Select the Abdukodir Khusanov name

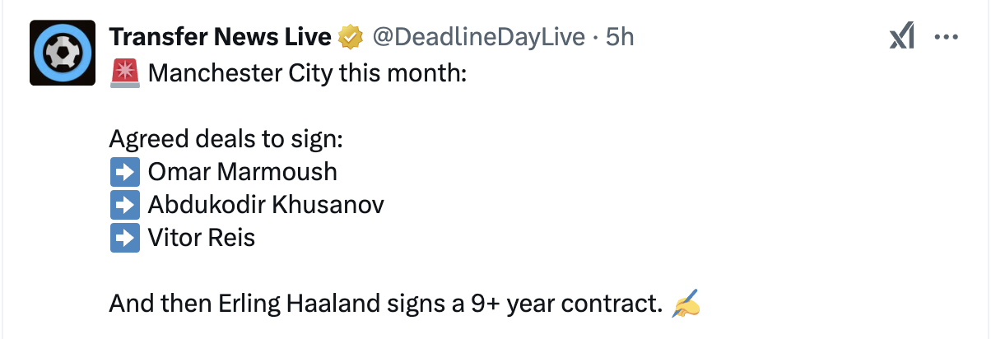click(266, 205)
